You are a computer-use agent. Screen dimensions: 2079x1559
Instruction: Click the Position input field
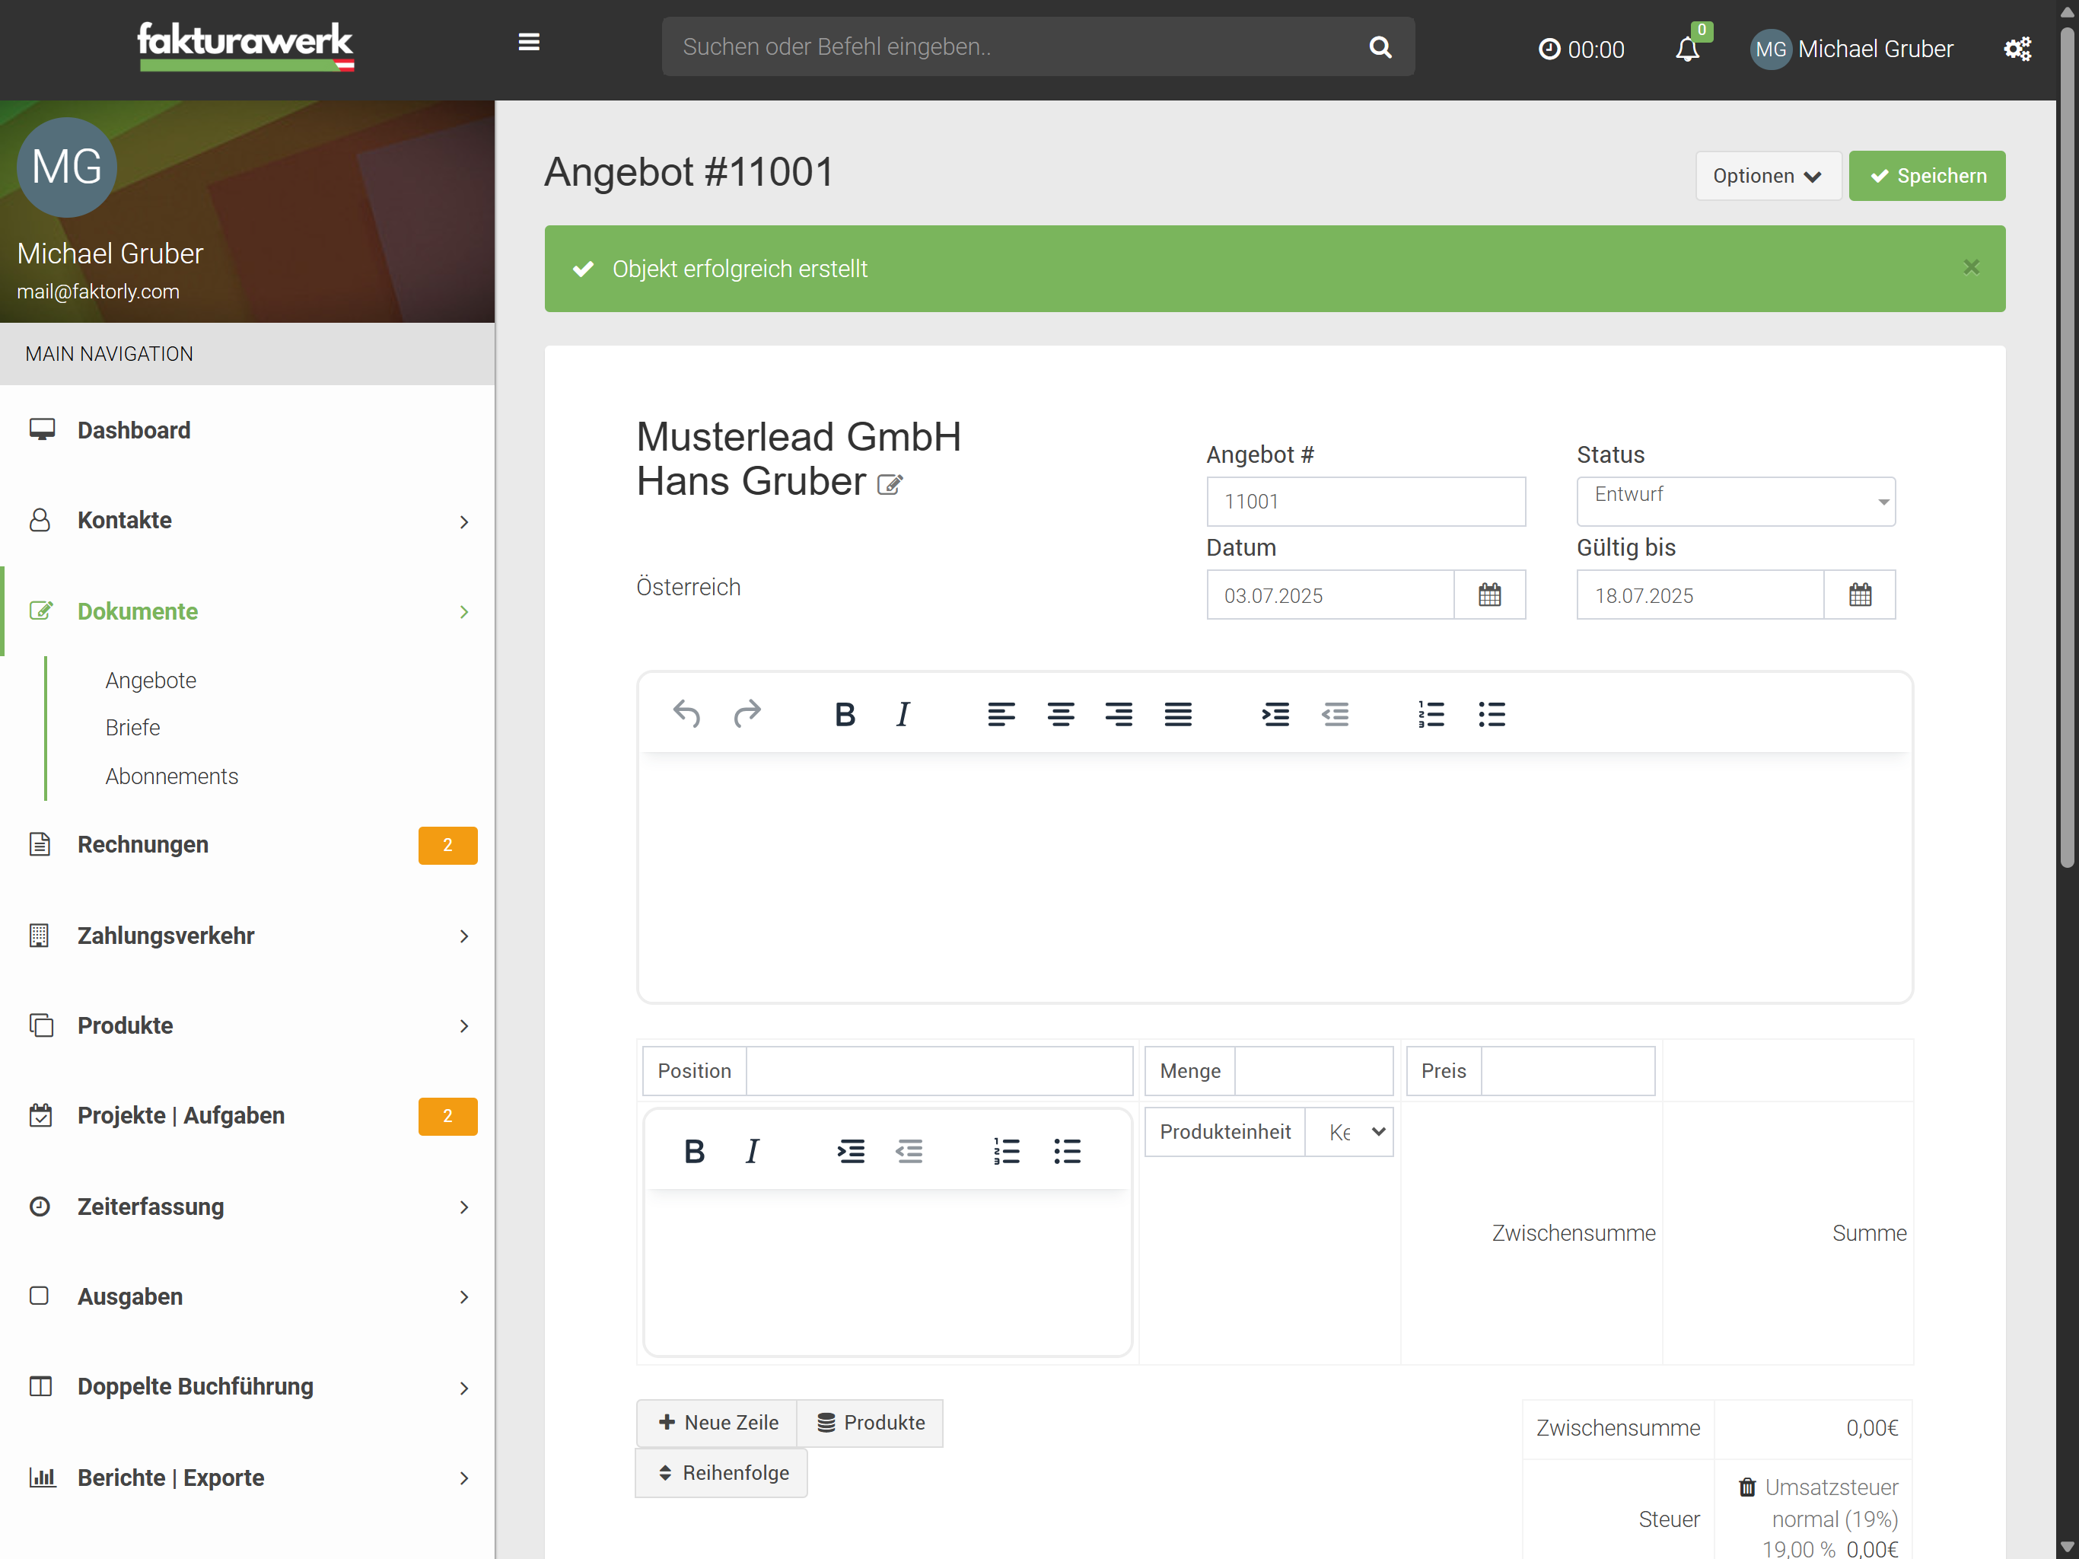(939, 1071)
